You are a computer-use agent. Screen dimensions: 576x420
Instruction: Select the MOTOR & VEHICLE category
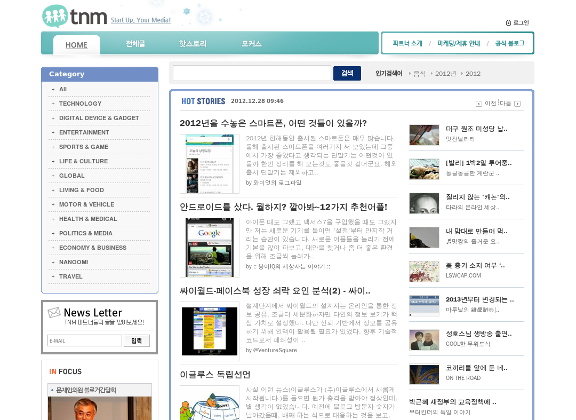click(87, 204)
